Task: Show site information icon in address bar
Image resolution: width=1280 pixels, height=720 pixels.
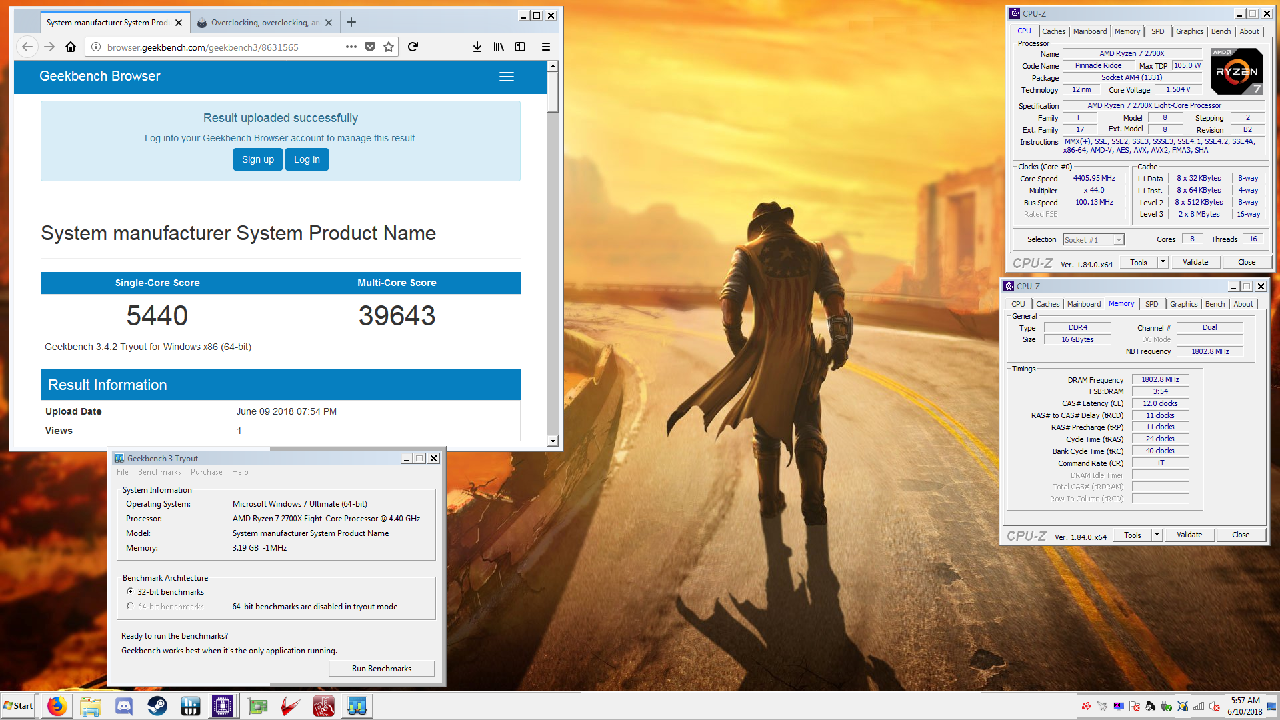Action: tap(96, 47)
